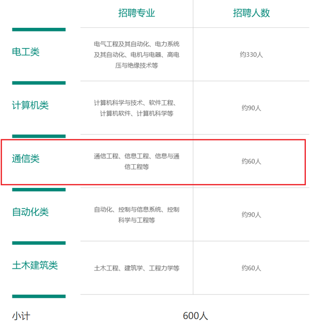Screen dimensions: 310x332
Task: Click the 招聘专业 column header
Action: click(136, 13)
